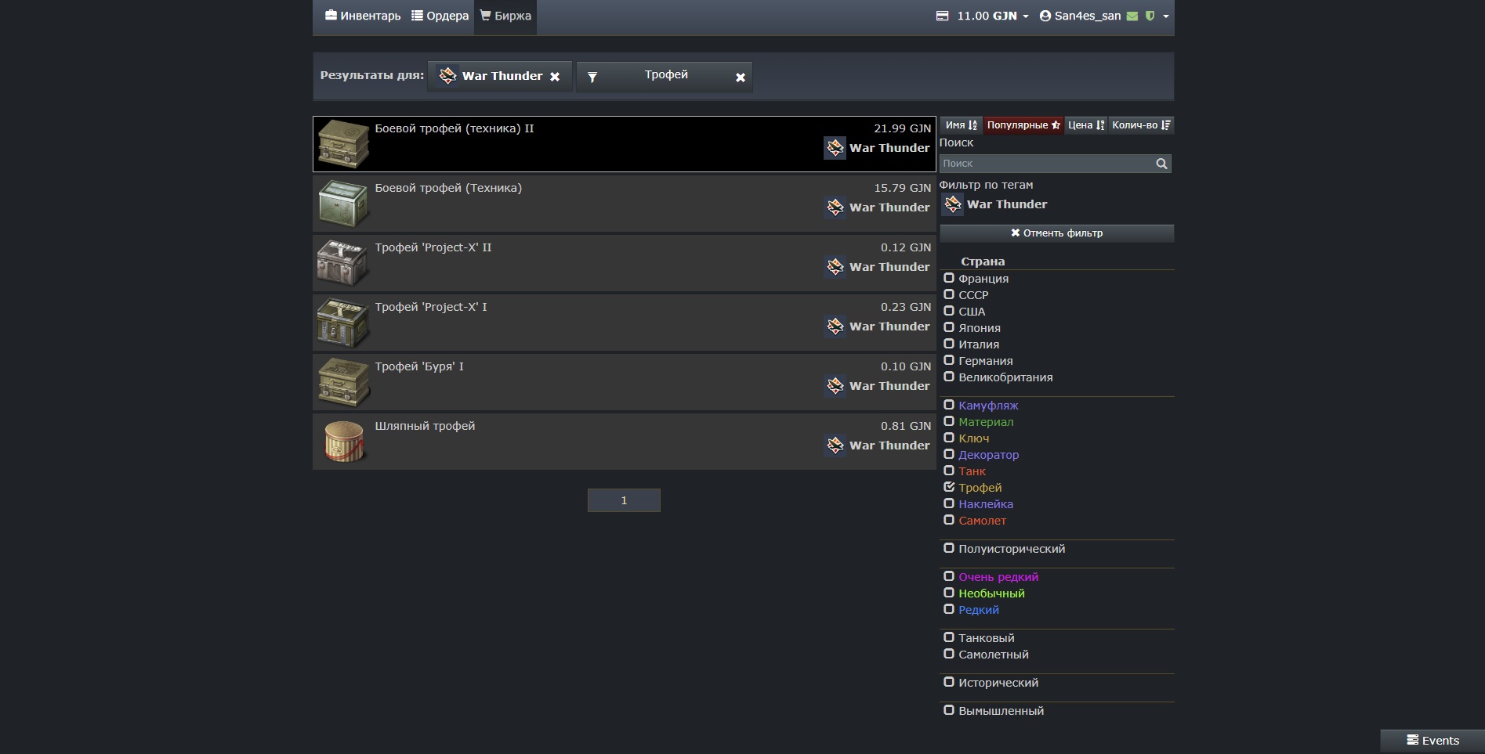The image size is (1485, 754).
Task: Click the Поиск search input field
Action: pyautogui.click(x=1045, y=164)
